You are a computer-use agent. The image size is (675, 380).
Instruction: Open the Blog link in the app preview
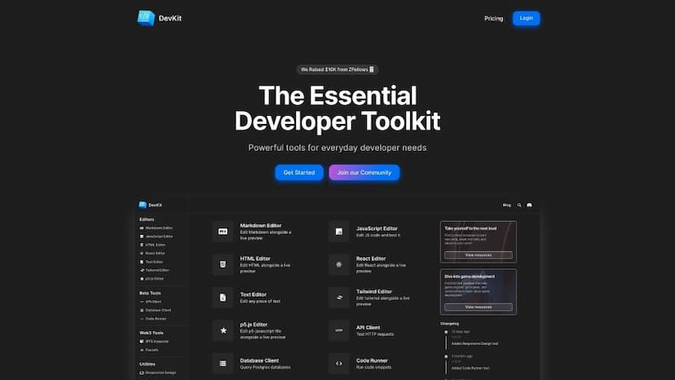click(x=507, y=205)
